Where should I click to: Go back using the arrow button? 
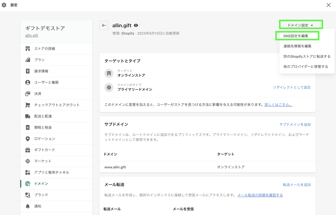click(104, 25)
